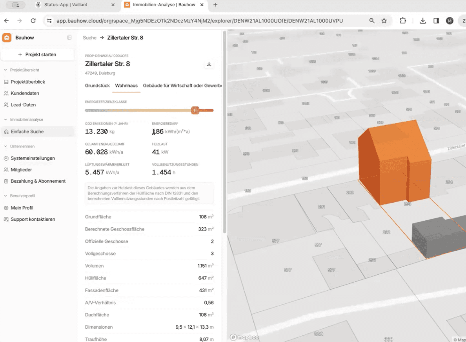
Task: Select Immobilien-Analyse Bauhow browser tab
Action: [x=164, y=5]
